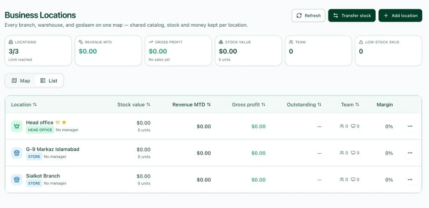The height and width of the screenshot is (208, 429).
Task: Click 'Limit reached' text in Locations card
Action: pyautogui.click(x=20, y=59)
